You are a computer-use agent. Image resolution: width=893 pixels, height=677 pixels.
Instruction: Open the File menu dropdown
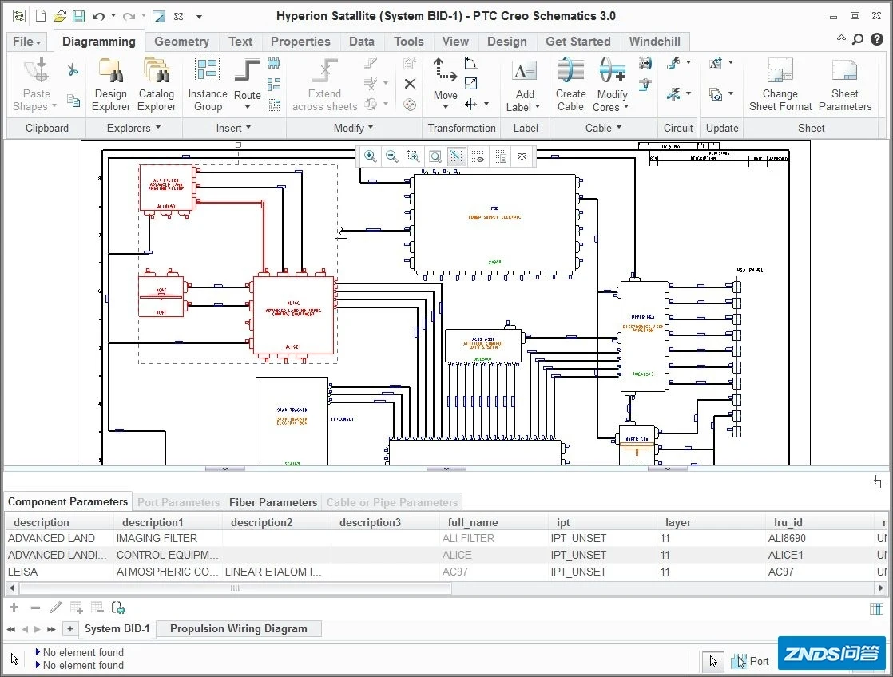click(26, 42)
